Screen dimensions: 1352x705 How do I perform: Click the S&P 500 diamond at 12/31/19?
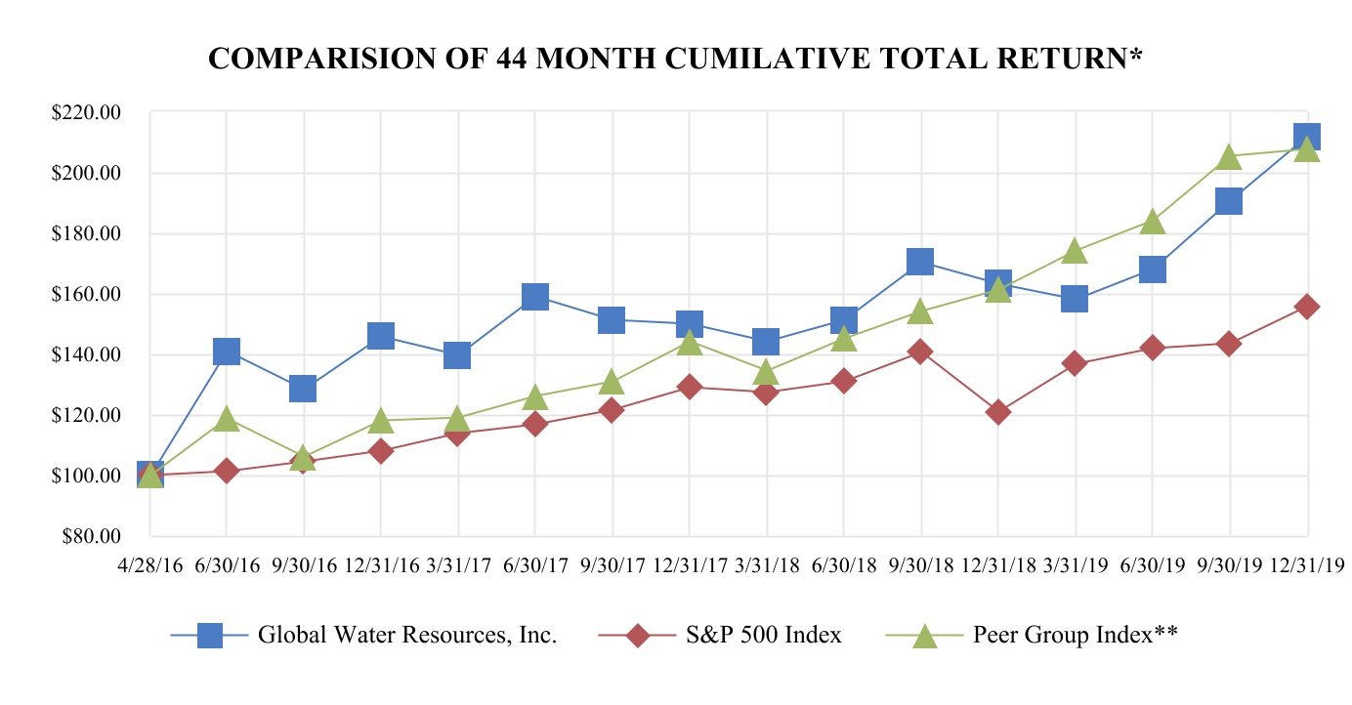1306,307
